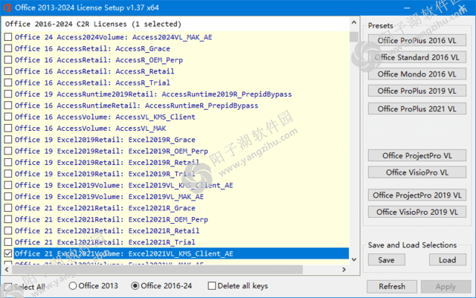476x298 pixels.
Task: Apply the Office Mondo 2016 VL preset
Action: [x=417, y=74]
